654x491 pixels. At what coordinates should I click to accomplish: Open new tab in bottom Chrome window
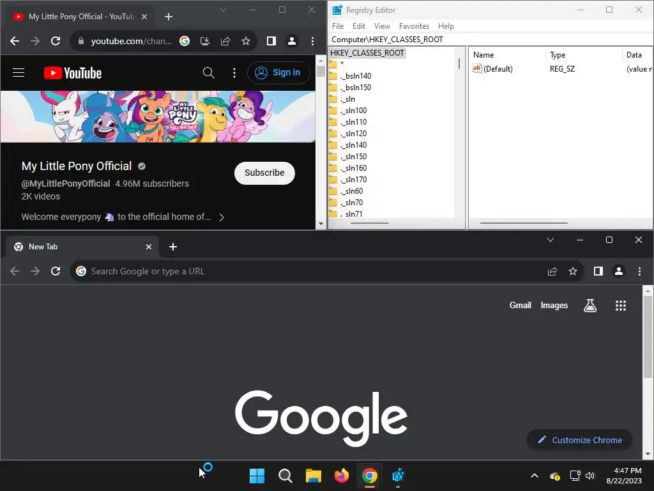[173, 247]
